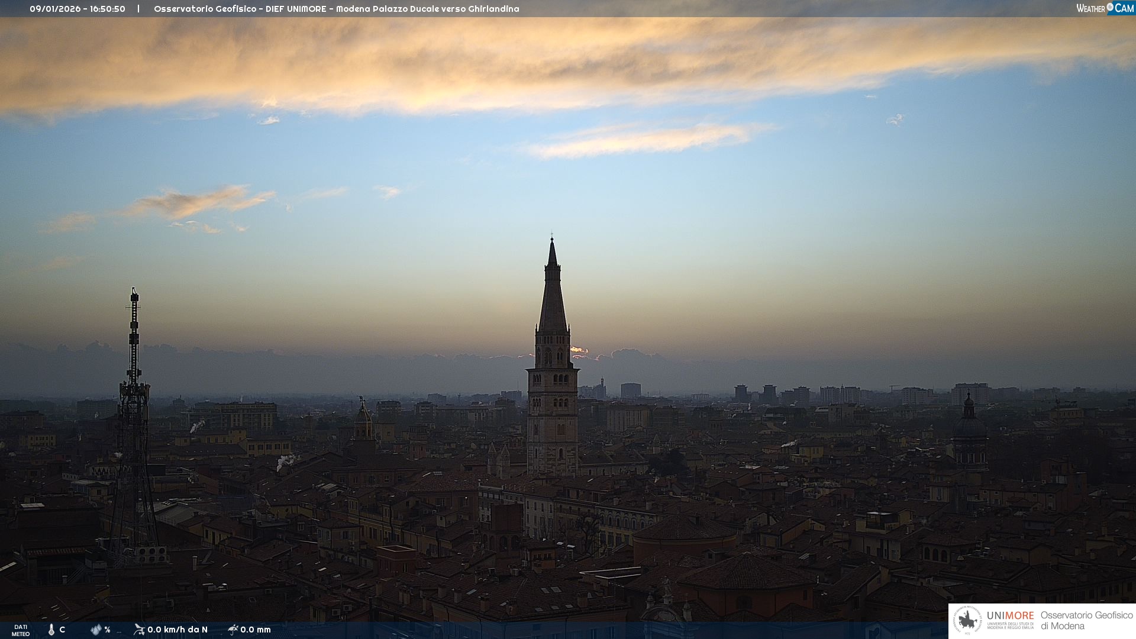Click the bright sun glow beside tower

point(579,350)
